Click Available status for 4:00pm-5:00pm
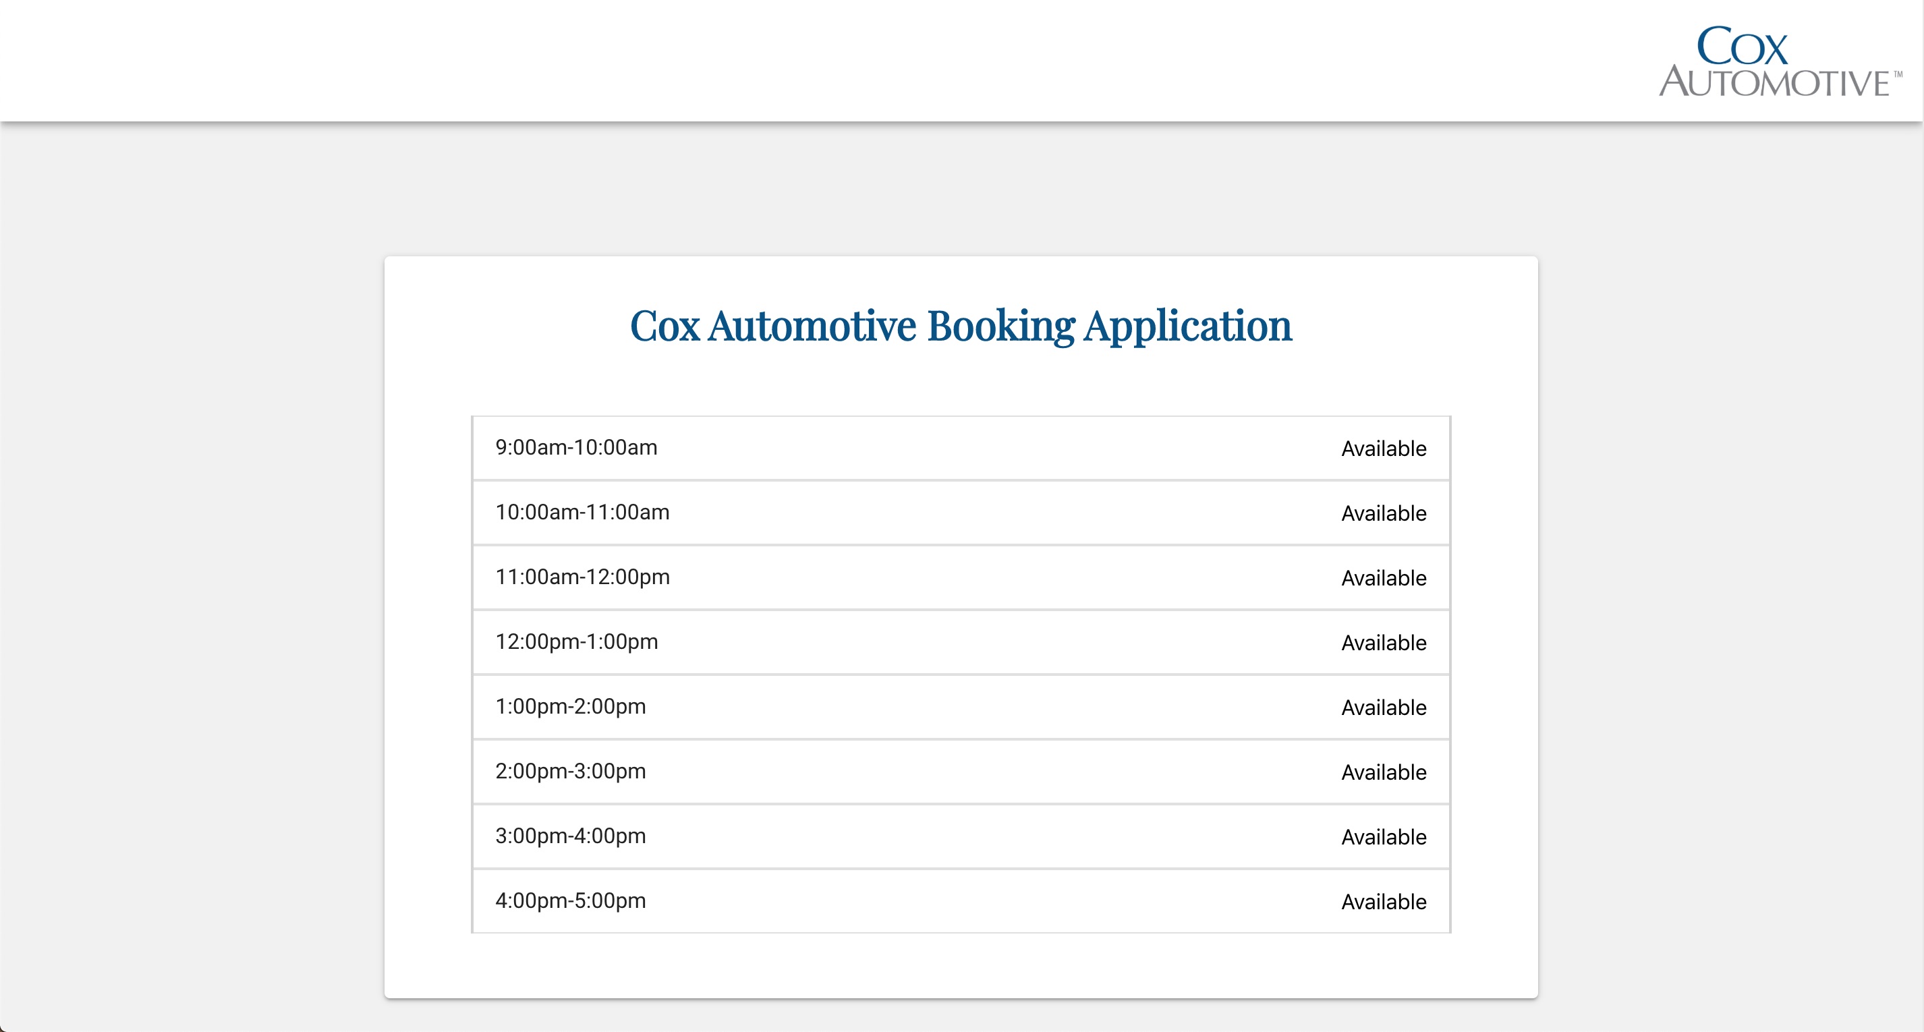The image size is (1924, 1032). pos(1384,902)
